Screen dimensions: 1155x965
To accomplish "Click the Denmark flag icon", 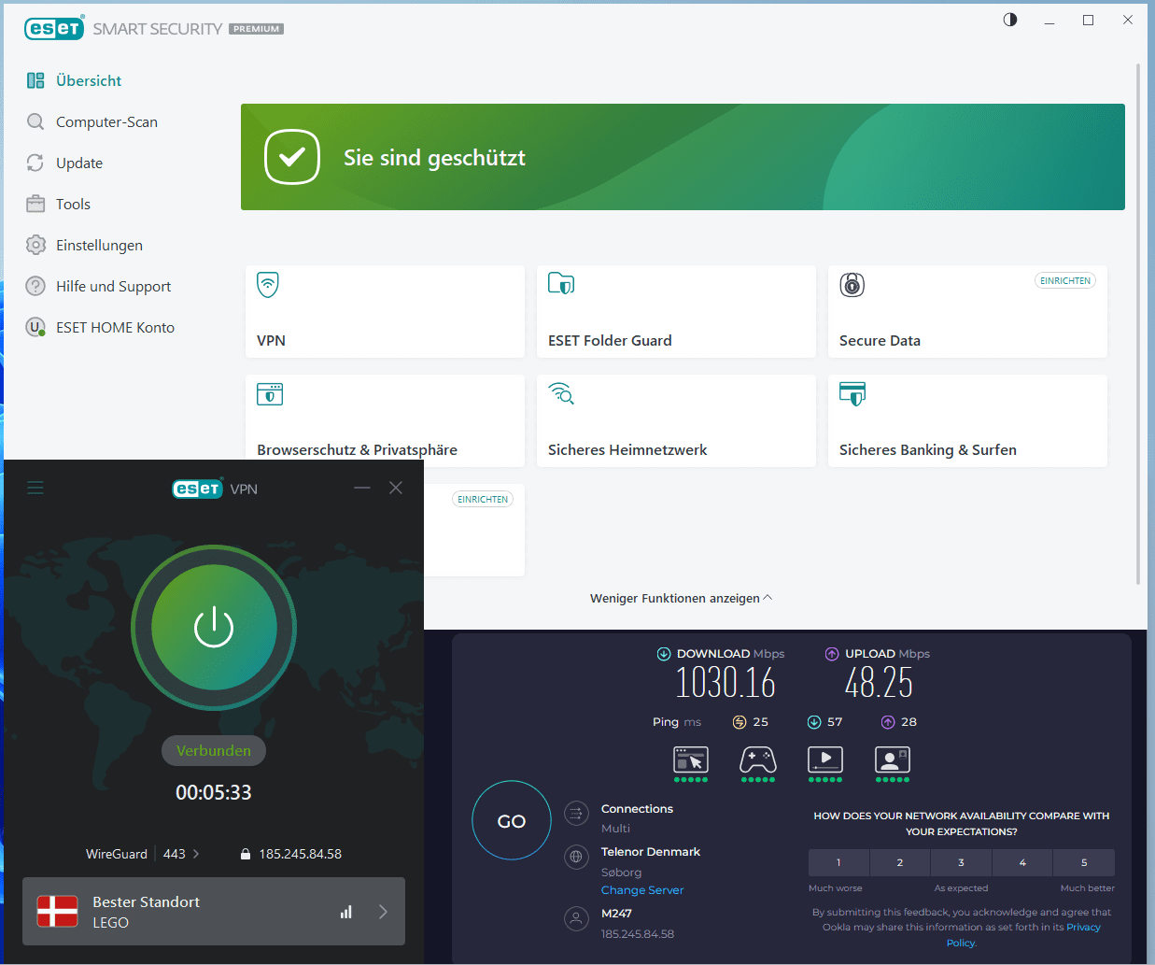I will click(x=57, y=911).
